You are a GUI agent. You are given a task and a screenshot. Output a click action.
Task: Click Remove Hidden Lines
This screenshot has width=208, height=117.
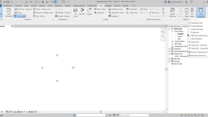pyautogui.click(x=43, y=13)
